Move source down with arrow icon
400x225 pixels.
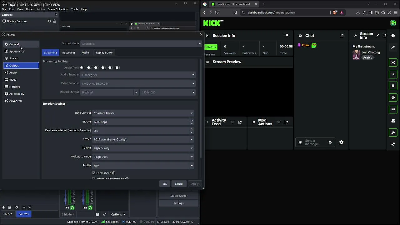[30, 207]
